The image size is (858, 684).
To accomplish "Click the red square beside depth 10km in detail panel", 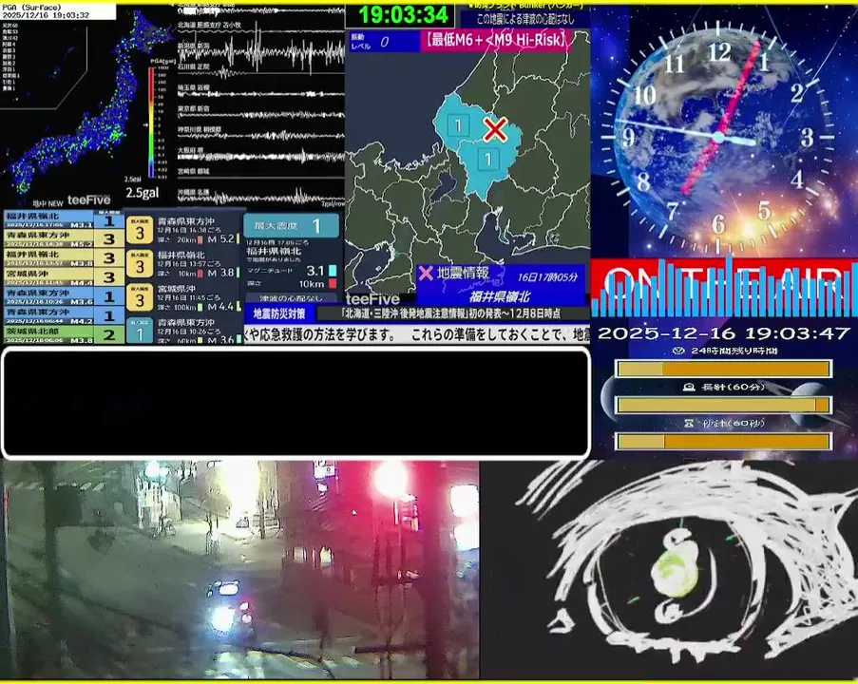I will coord(333,283).
